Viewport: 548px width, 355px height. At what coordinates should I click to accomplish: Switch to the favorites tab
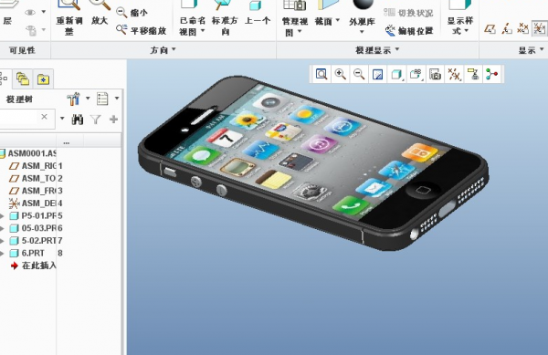coord(43,79)
